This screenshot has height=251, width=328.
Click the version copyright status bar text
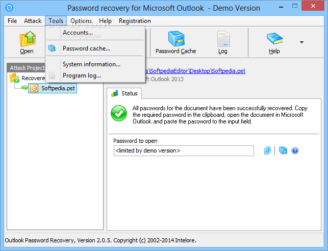[100, 240]
